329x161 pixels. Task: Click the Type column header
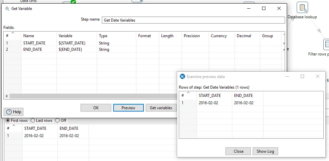[117, 36]
